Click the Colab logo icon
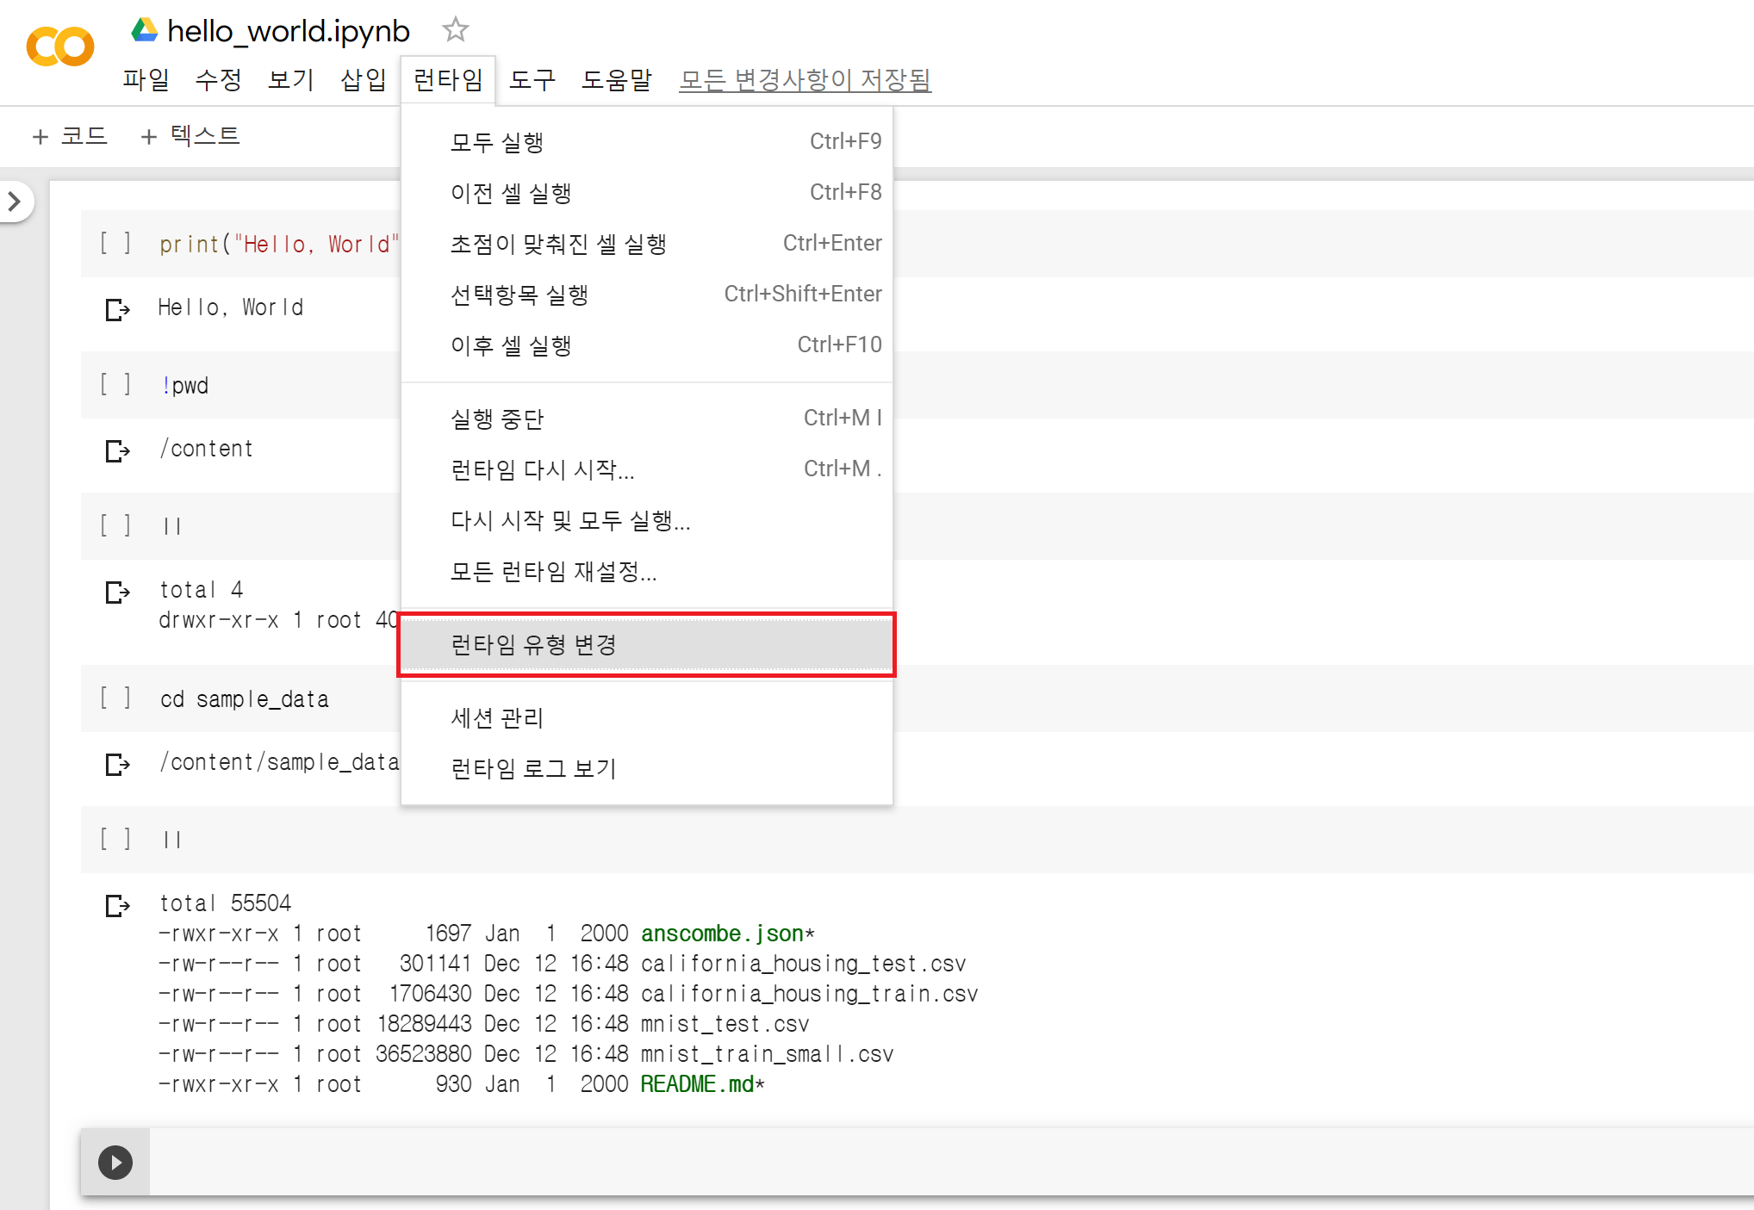1754x1210 pixels. click(59, 47)
